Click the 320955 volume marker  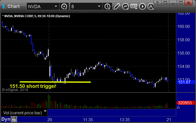tap(185, 103)
